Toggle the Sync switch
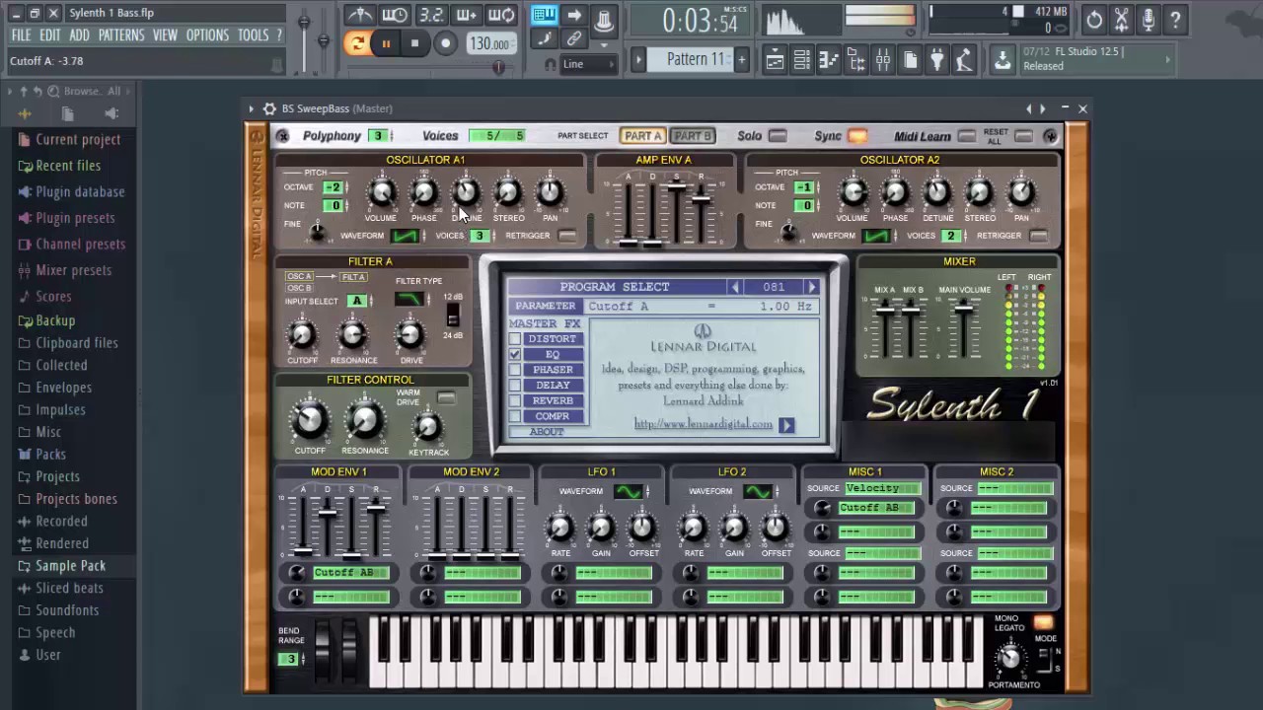Image resolution: width=1263 pixels, height=710 pixels. point(856,136)
